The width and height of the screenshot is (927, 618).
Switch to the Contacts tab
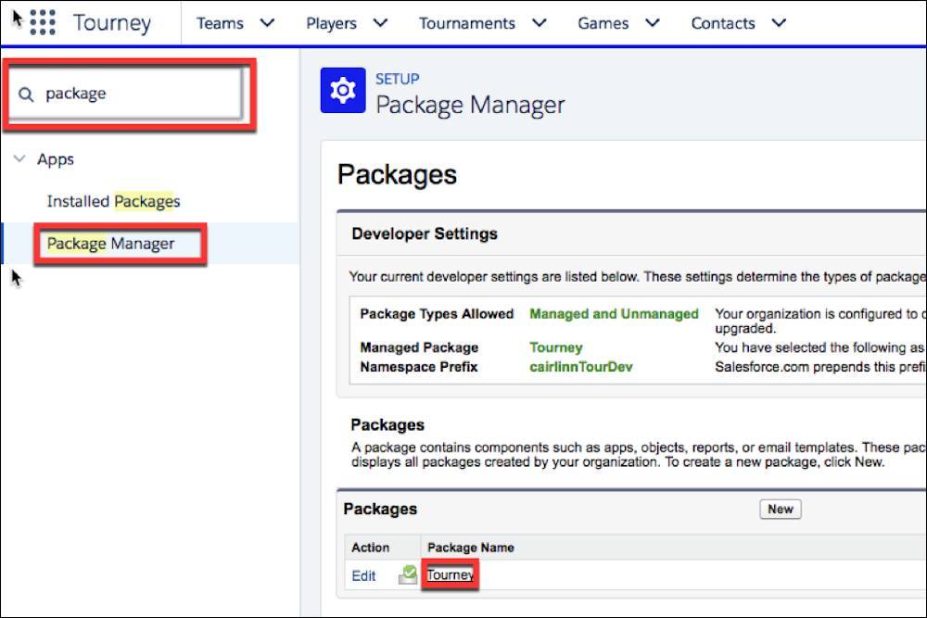coord(722,23)
